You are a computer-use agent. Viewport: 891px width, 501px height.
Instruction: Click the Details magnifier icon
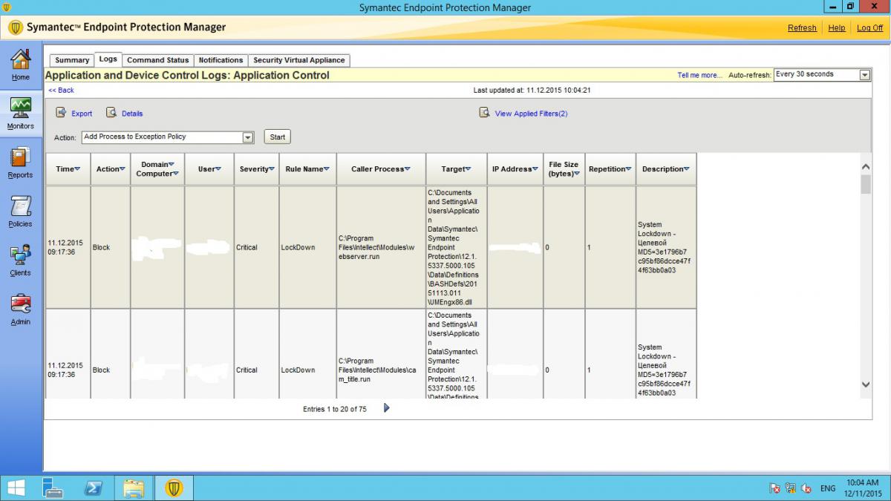pyautogui.click(x=111, y=113)
